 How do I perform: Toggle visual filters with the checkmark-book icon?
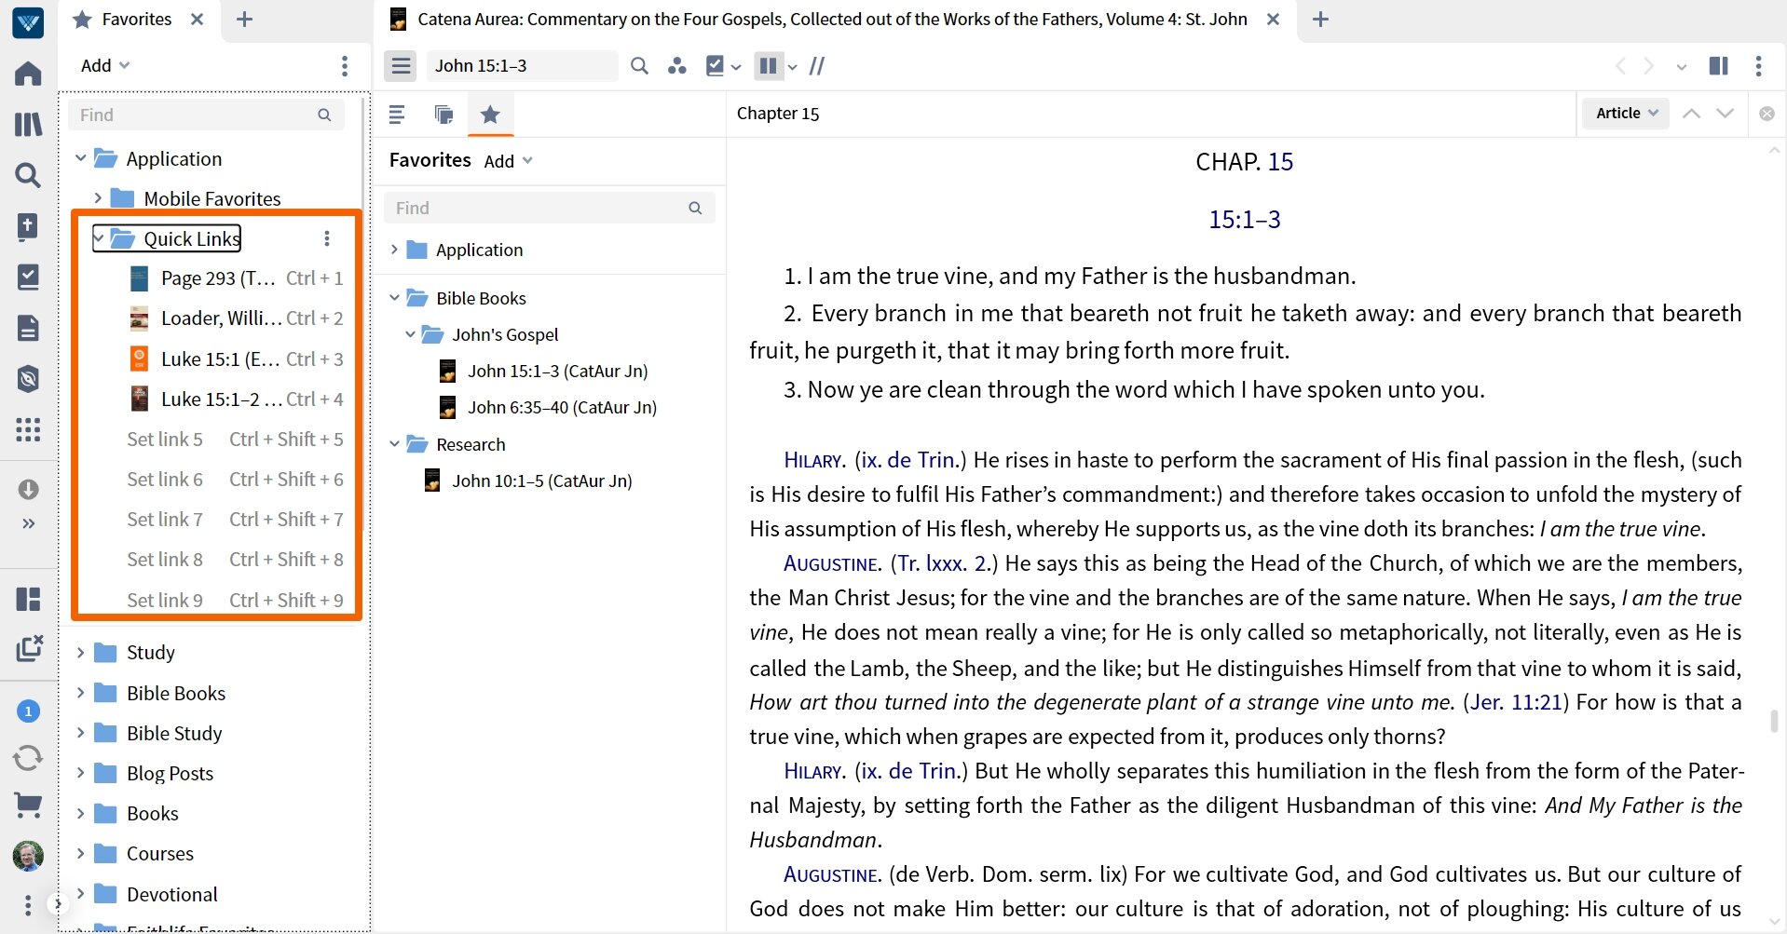(716, 65)
